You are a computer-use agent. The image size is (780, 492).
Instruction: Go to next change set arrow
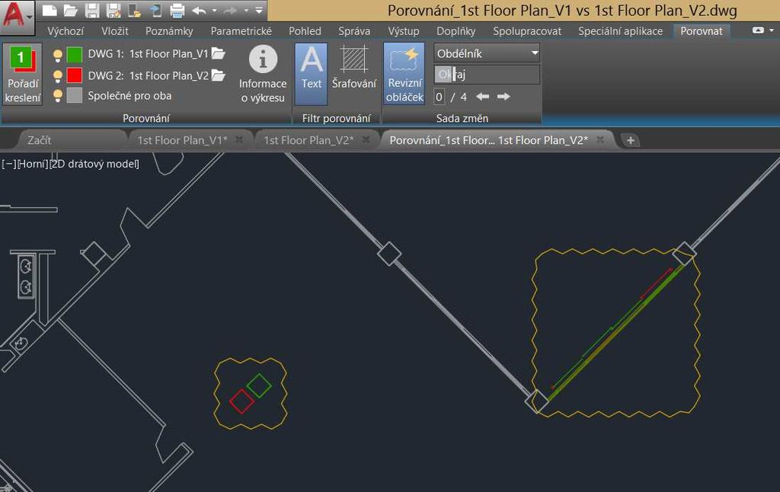(503, 97)
